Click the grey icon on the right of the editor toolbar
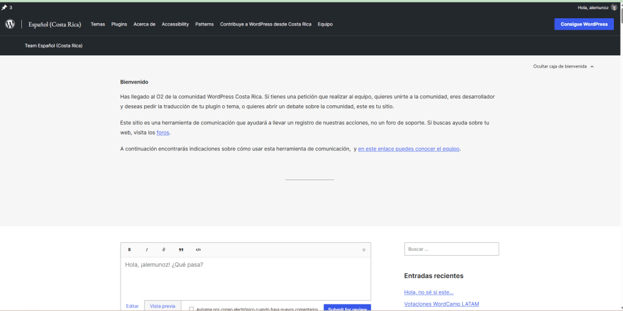Image resolution: width=623 pixels, height=311 pixels. click(364, 250)
